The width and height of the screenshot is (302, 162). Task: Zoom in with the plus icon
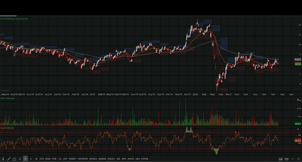(298, 159)
